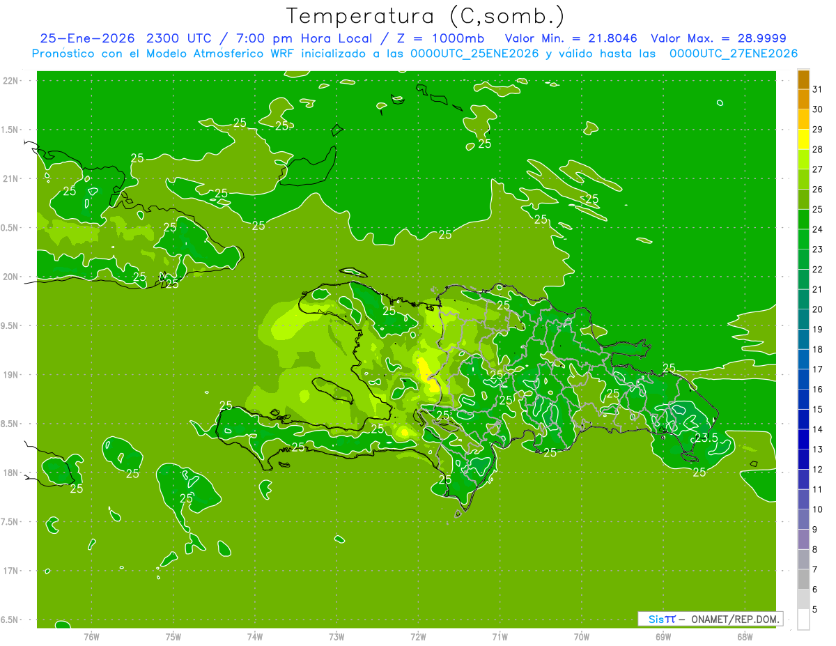Click legend value '29' on color scale
The image size is (836, 646).
point(818,130)
